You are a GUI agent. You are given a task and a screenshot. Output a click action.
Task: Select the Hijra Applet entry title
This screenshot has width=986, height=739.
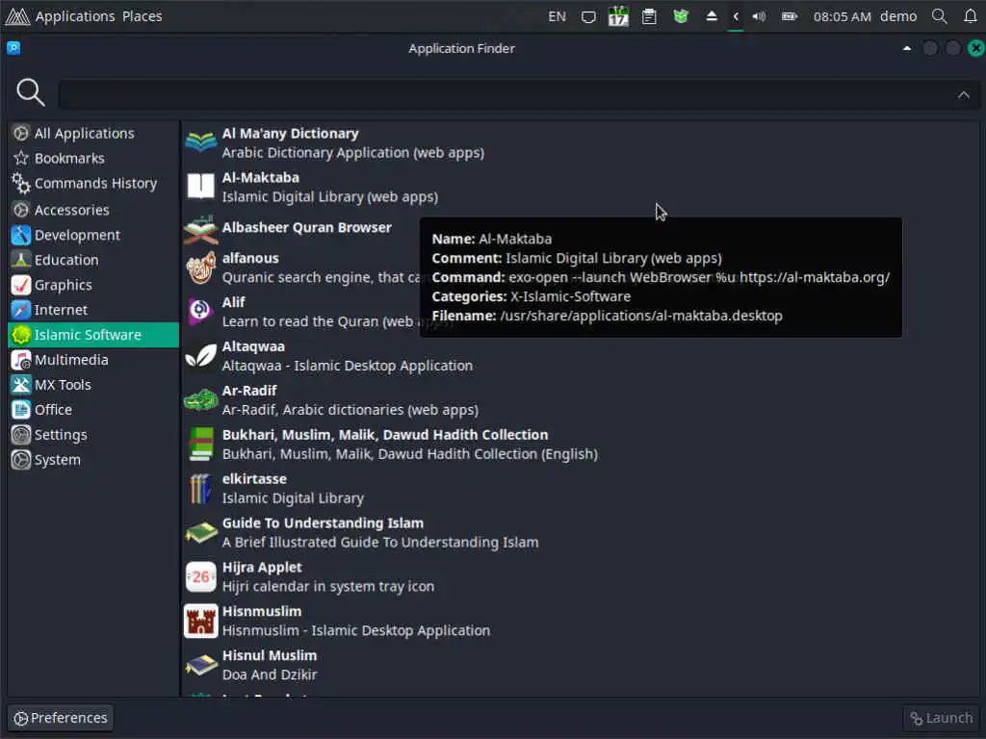(262, 568)
